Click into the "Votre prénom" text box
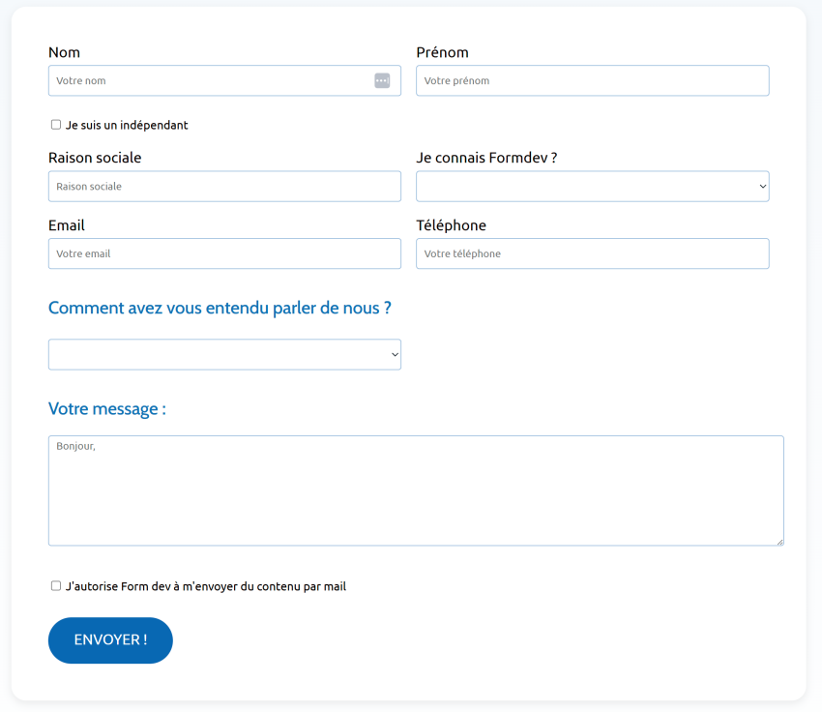822x712 pixels. pyautogui.click(x=592, y=80)
